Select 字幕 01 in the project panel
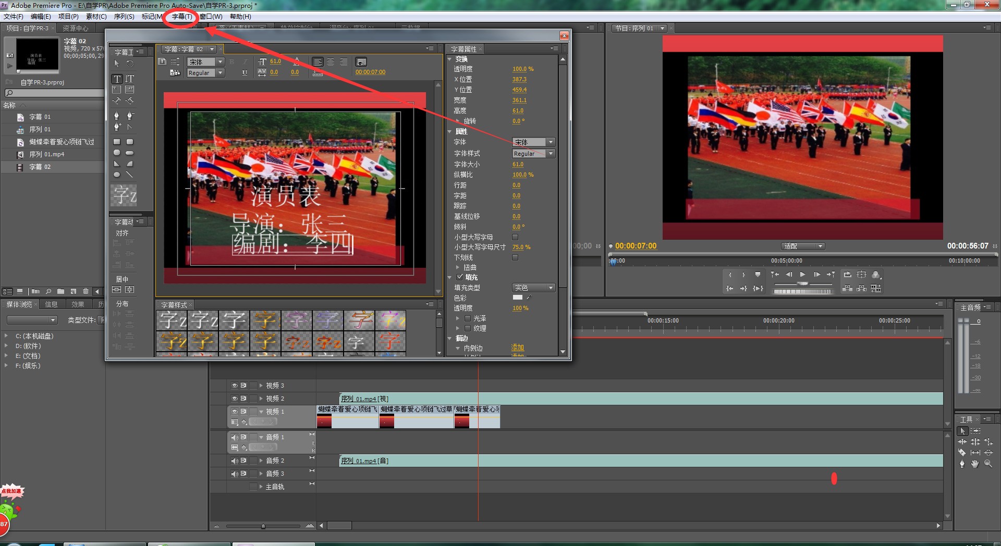Image resolution: width=1001 pixels, height=546 pixels. (x=40, y=117)
